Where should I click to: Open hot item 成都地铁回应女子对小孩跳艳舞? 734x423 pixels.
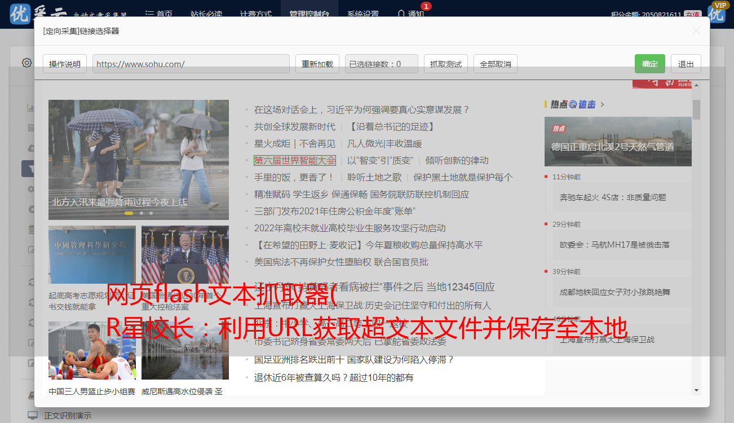point(614,292)
